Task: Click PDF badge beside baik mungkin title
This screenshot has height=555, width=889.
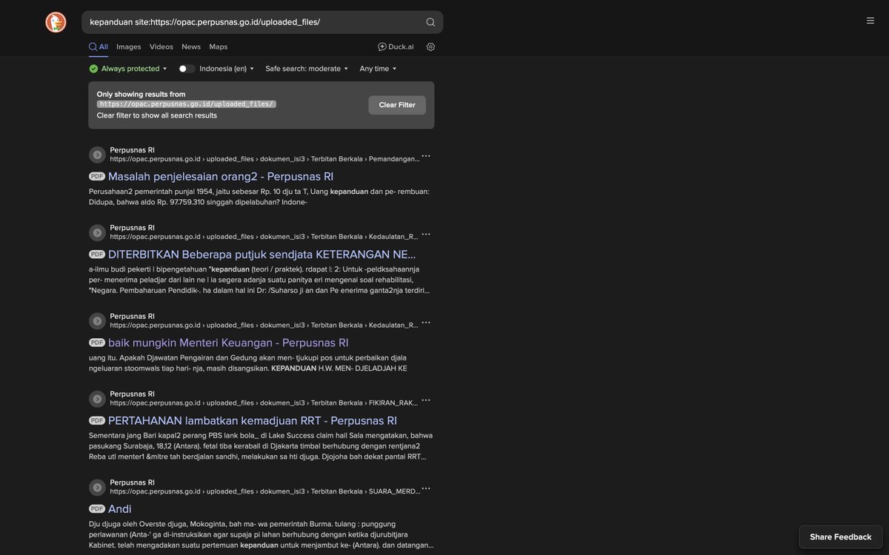Action: [97, 343]
